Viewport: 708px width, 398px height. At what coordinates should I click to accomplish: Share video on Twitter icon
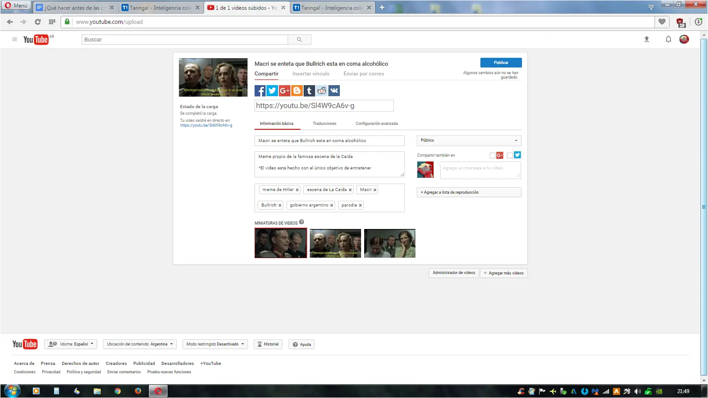pyautogui.click(x=272, y=91)
